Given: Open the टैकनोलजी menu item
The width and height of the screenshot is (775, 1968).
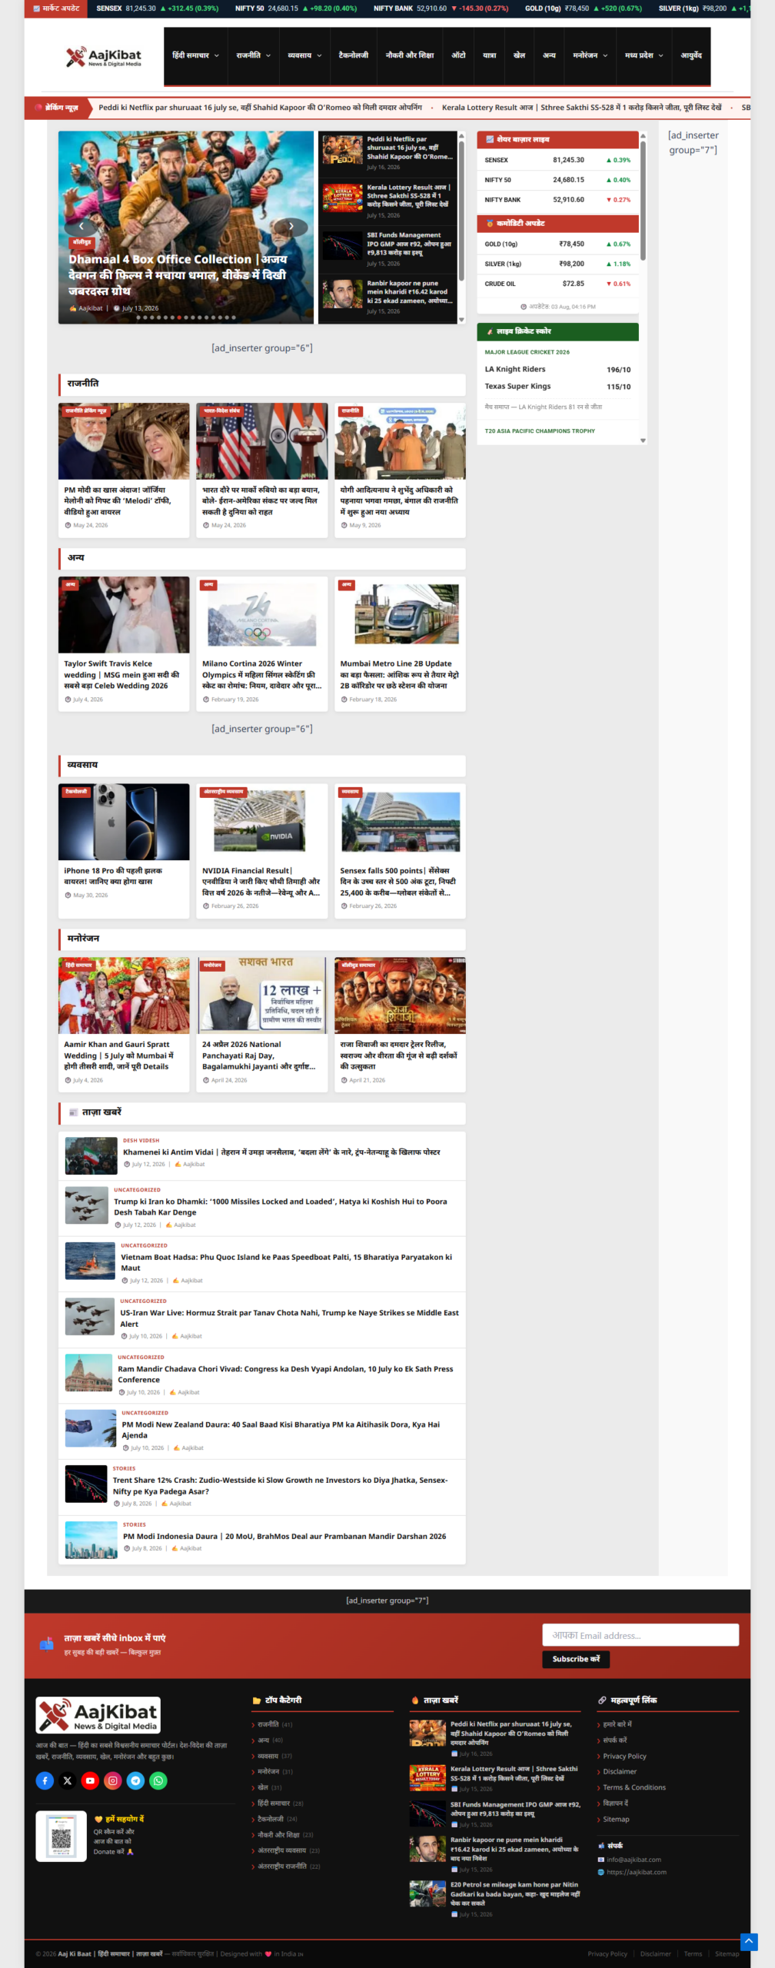Looking at the screenshot, I should point(354,55).
